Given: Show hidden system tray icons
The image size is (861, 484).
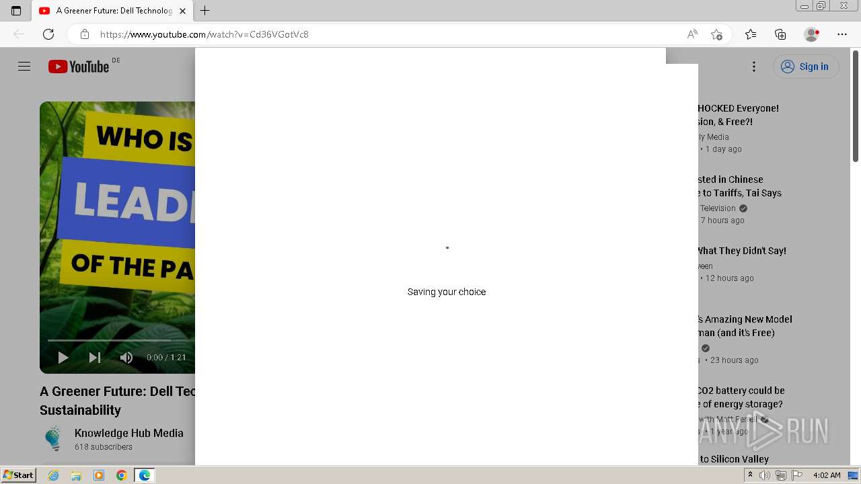Looking at the screenshot, I should pyautogui.click(x=750, y=475).
